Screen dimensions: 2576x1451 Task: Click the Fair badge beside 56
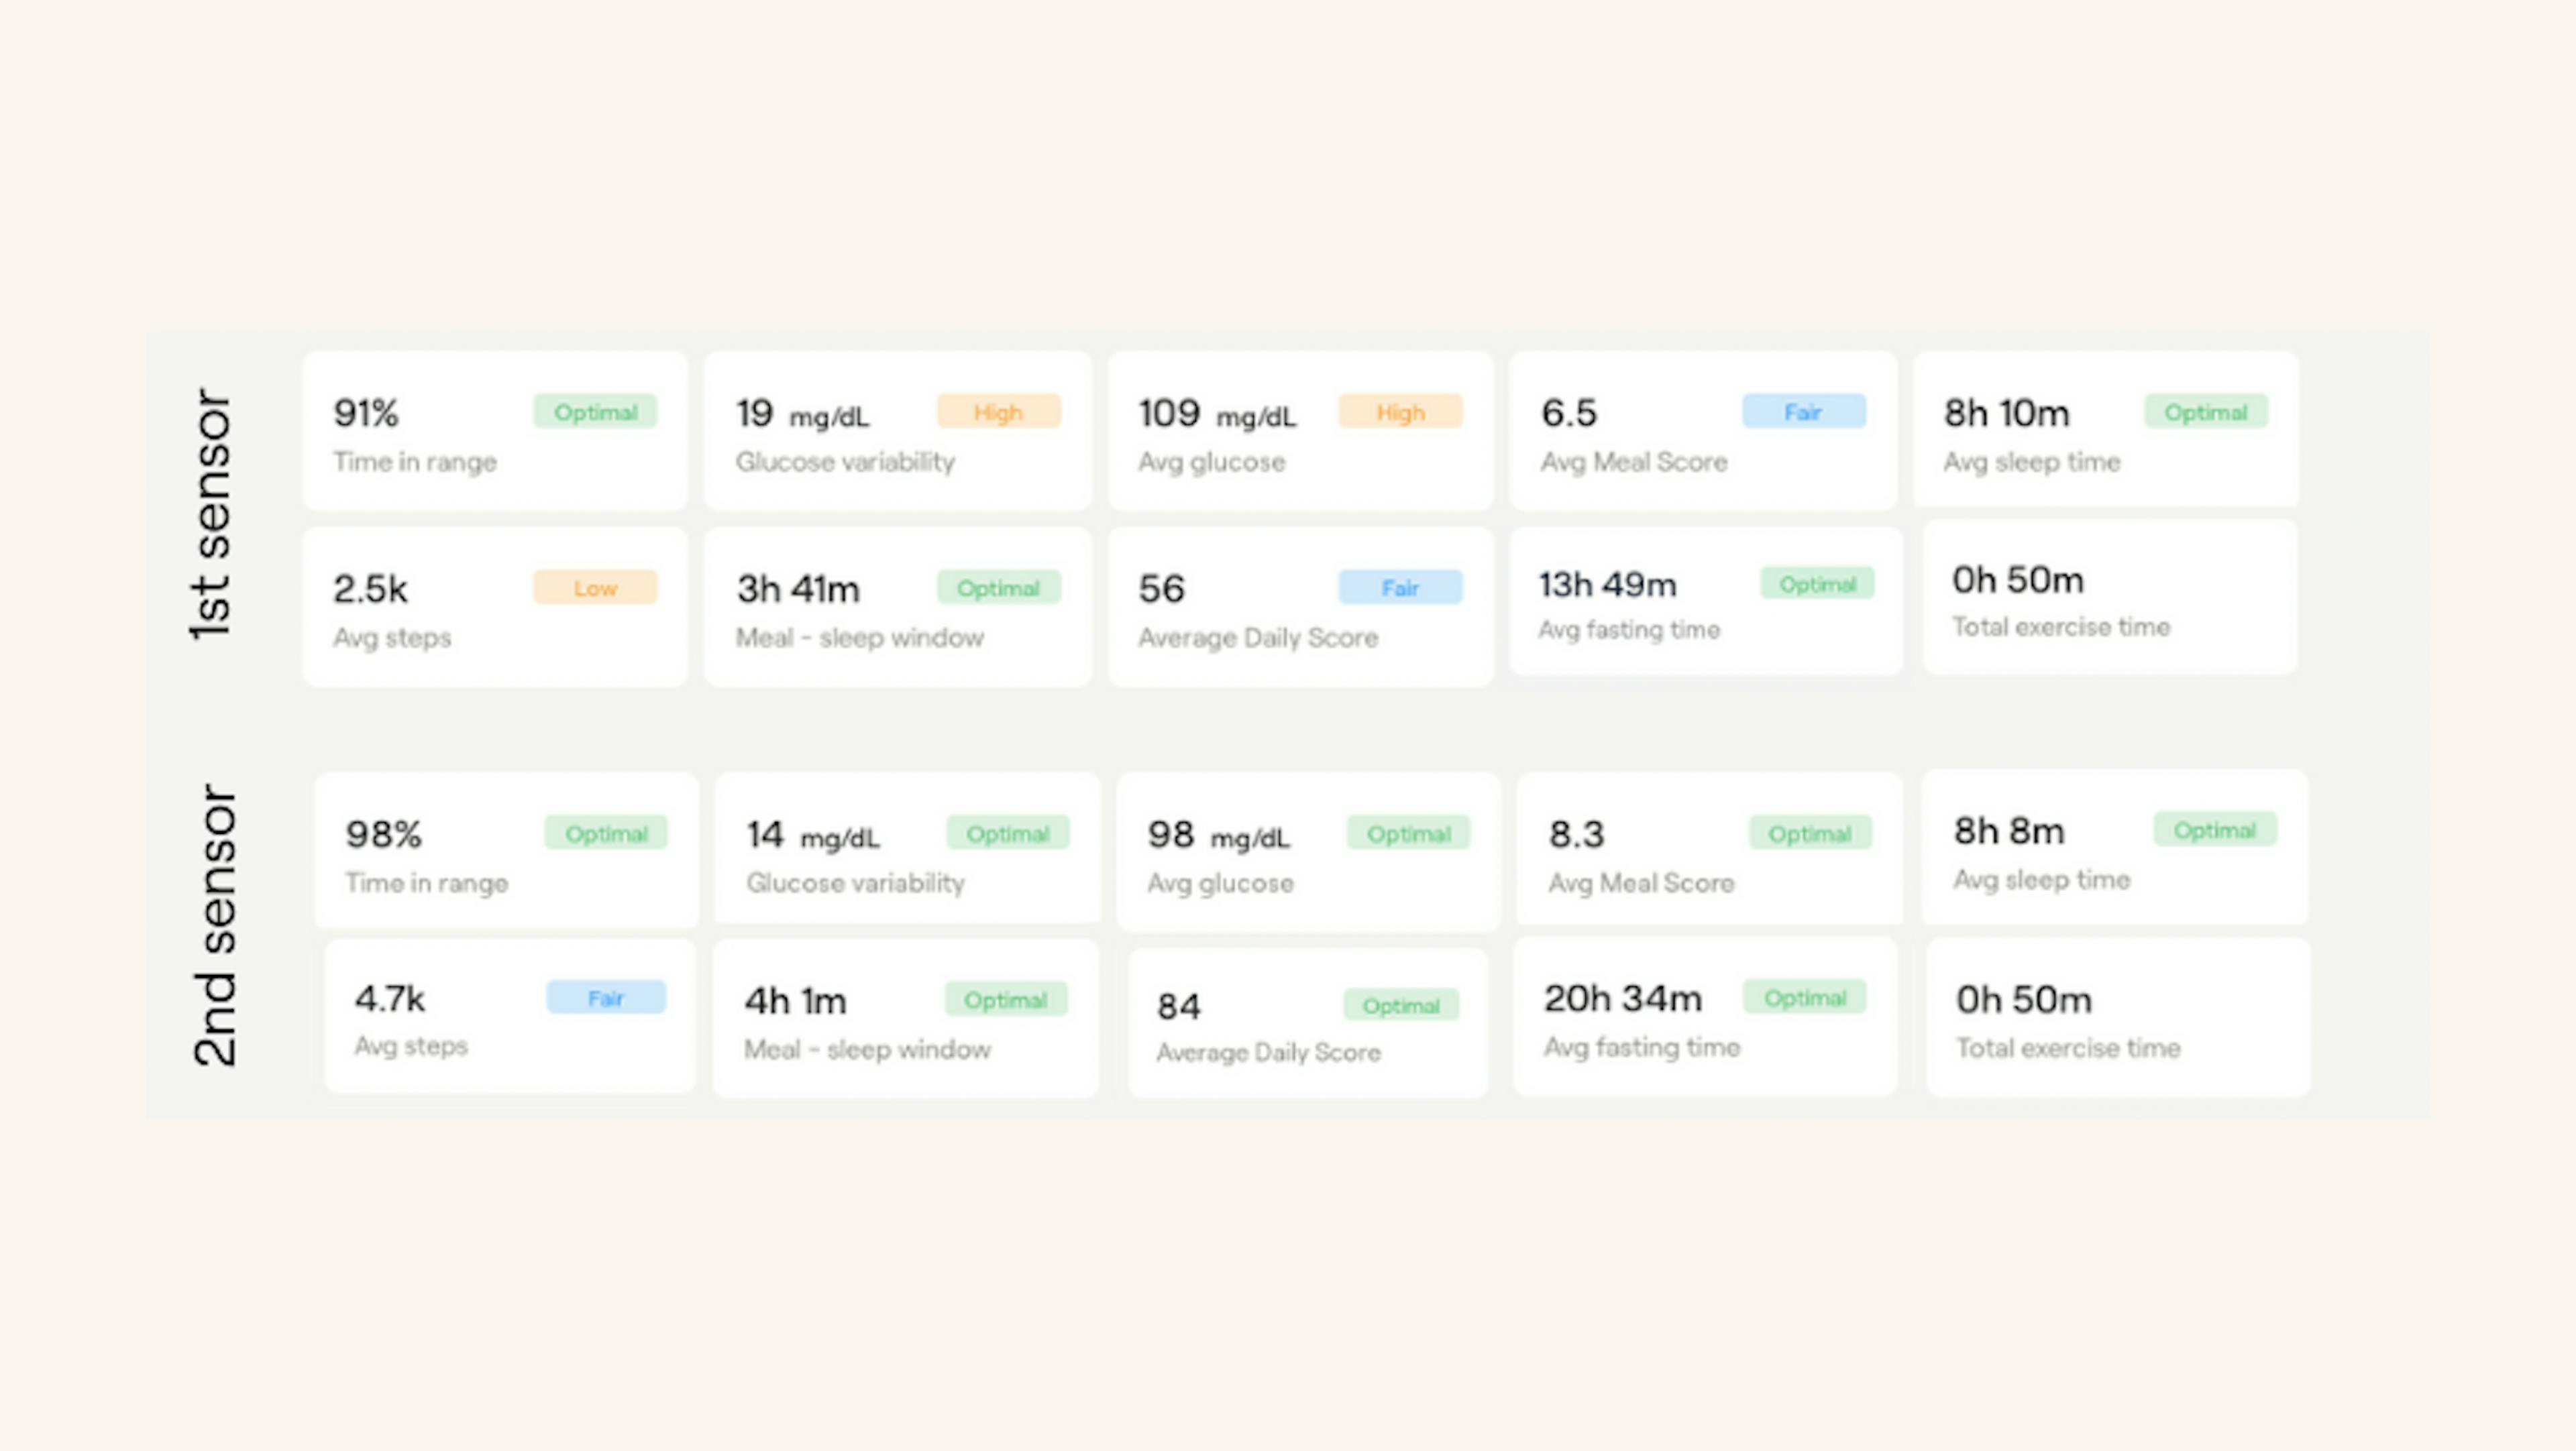[1401, 587]
